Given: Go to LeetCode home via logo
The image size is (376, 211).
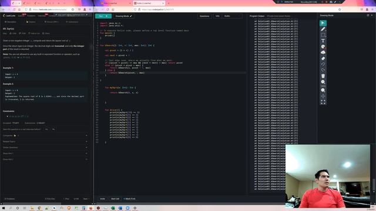Looking at the screenshot, I should pos(9,16).
